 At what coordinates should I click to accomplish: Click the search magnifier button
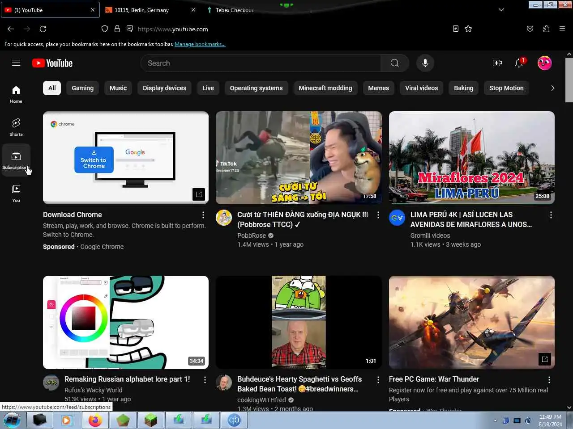coord(394,63)
